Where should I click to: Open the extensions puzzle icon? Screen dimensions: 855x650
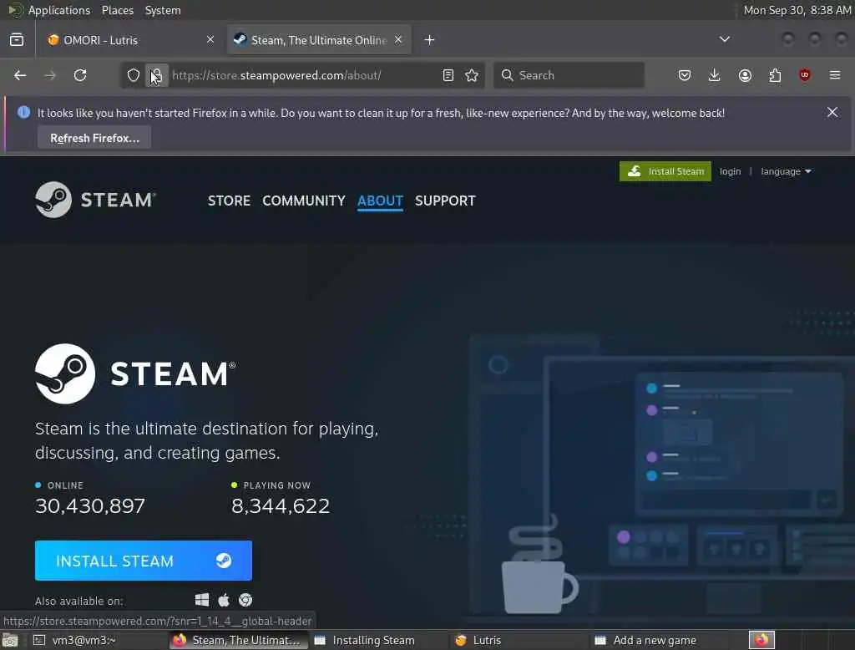(x=775, y=75)
